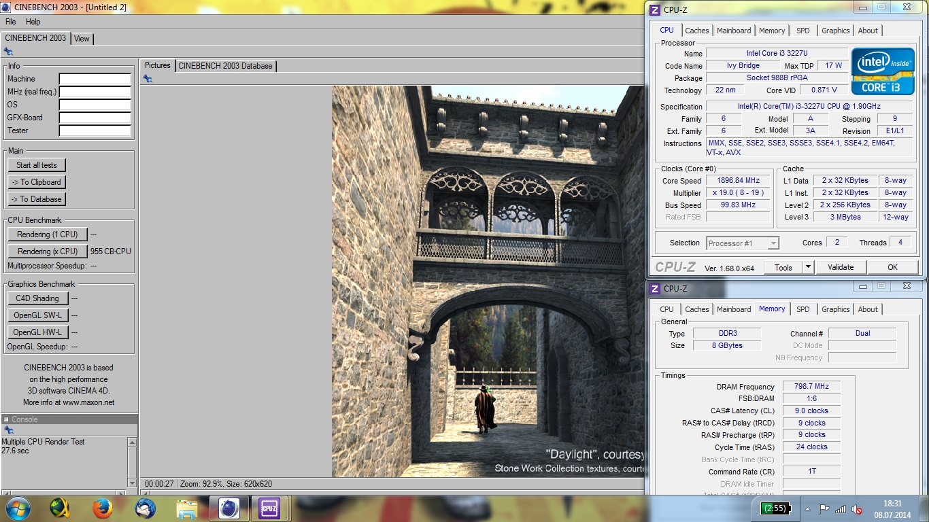Open SPD tab in top CPU-Z window
This screenshot has height=522, width=929.
[x=803, y=31]
